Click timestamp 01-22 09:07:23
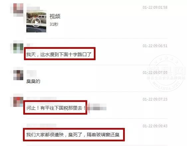 (x=155, y=99)
